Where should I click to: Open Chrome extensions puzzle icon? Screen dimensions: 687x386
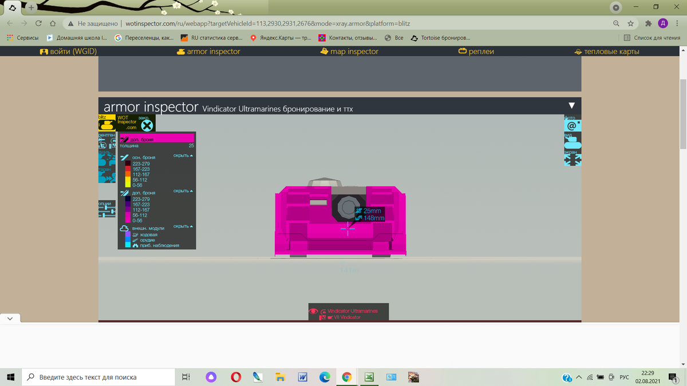[648, 23]
